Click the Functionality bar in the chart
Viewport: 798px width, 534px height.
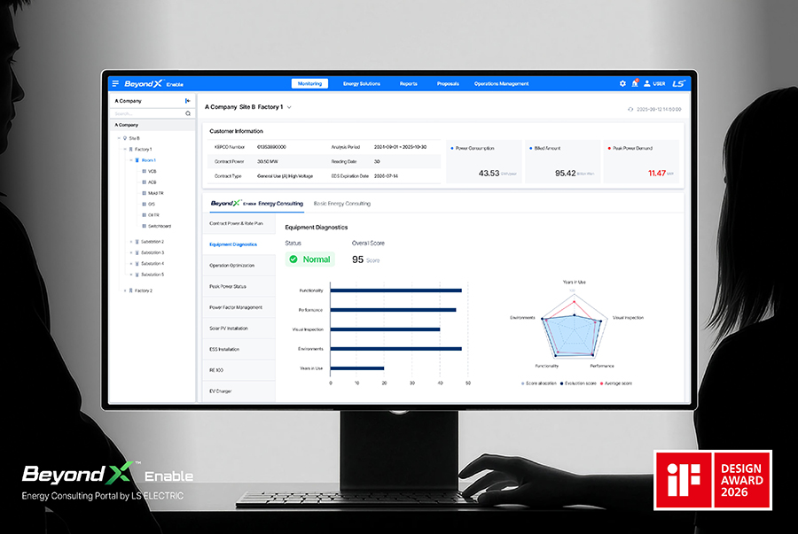[x=395, y=290]
